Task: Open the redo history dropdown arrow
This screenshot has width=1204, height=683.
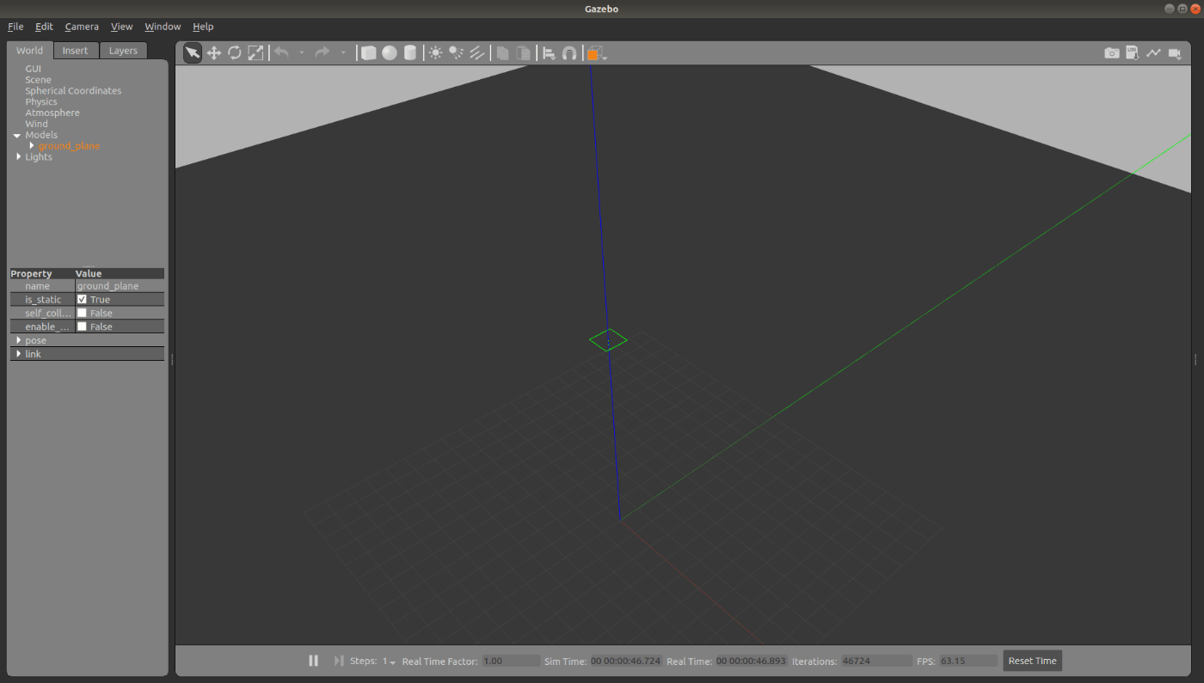Action: click(x=343, y=53)
